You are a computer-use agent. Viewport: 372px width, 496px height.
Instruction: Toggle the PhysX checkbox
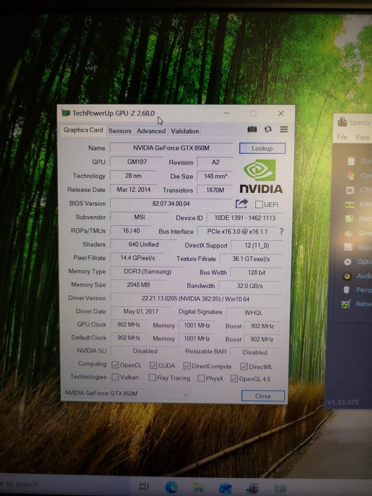click(x=201, y=378)
